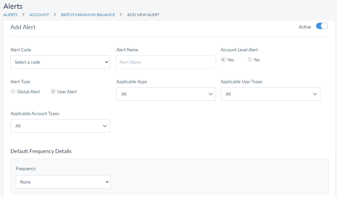
Task: Click the breadcrumb chevron after ALERTS
Action: [x=23, y=15]
